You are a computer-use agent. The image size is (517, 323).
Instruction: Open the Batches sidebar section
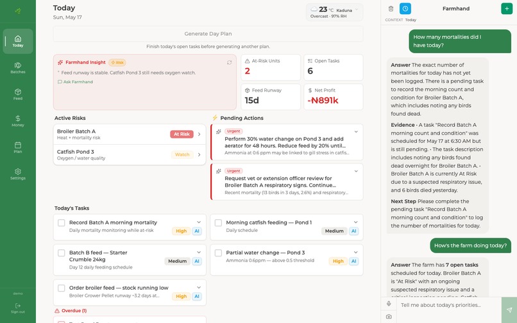(x=18, y=67)
